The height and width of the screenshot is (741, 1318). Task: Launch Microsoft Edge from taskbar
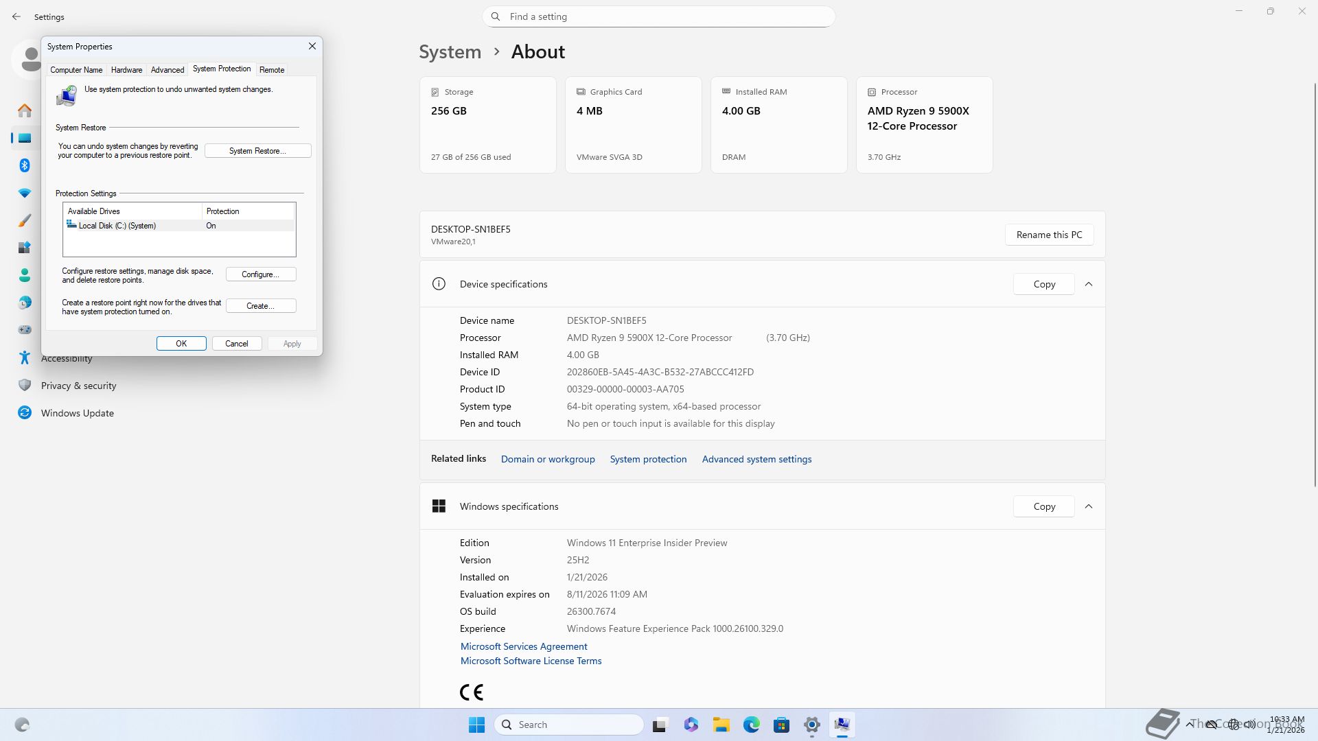[x=751, y=725]
